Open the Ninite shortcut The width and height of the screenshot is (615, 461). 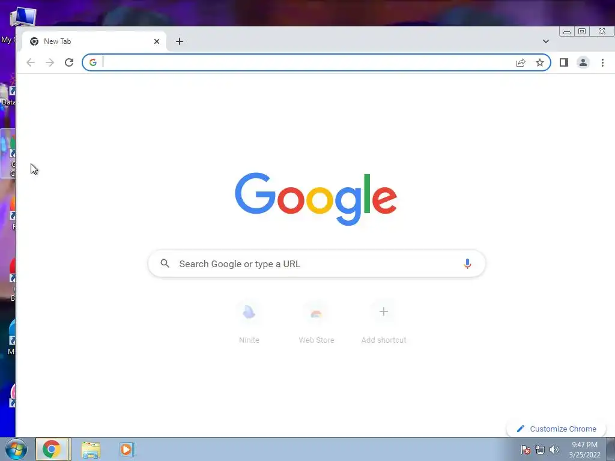pos(249,322)
